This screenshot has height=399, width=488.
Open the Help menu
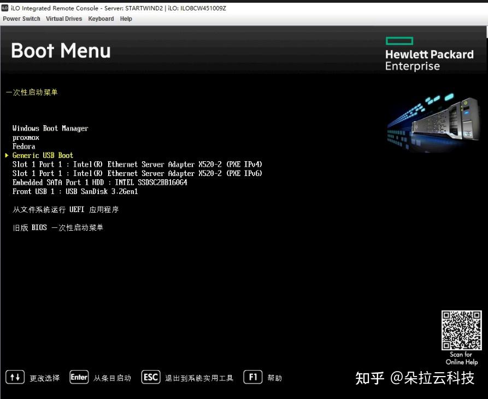pos(126,19)
